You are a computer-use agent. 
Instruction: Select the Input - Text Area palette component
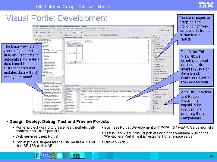click(159, 59)
